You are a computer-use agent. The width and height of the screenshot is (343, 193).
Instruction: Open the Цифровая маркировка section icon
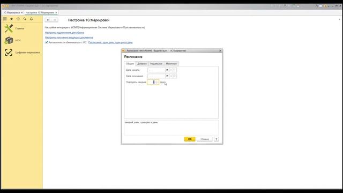(9, 53)
